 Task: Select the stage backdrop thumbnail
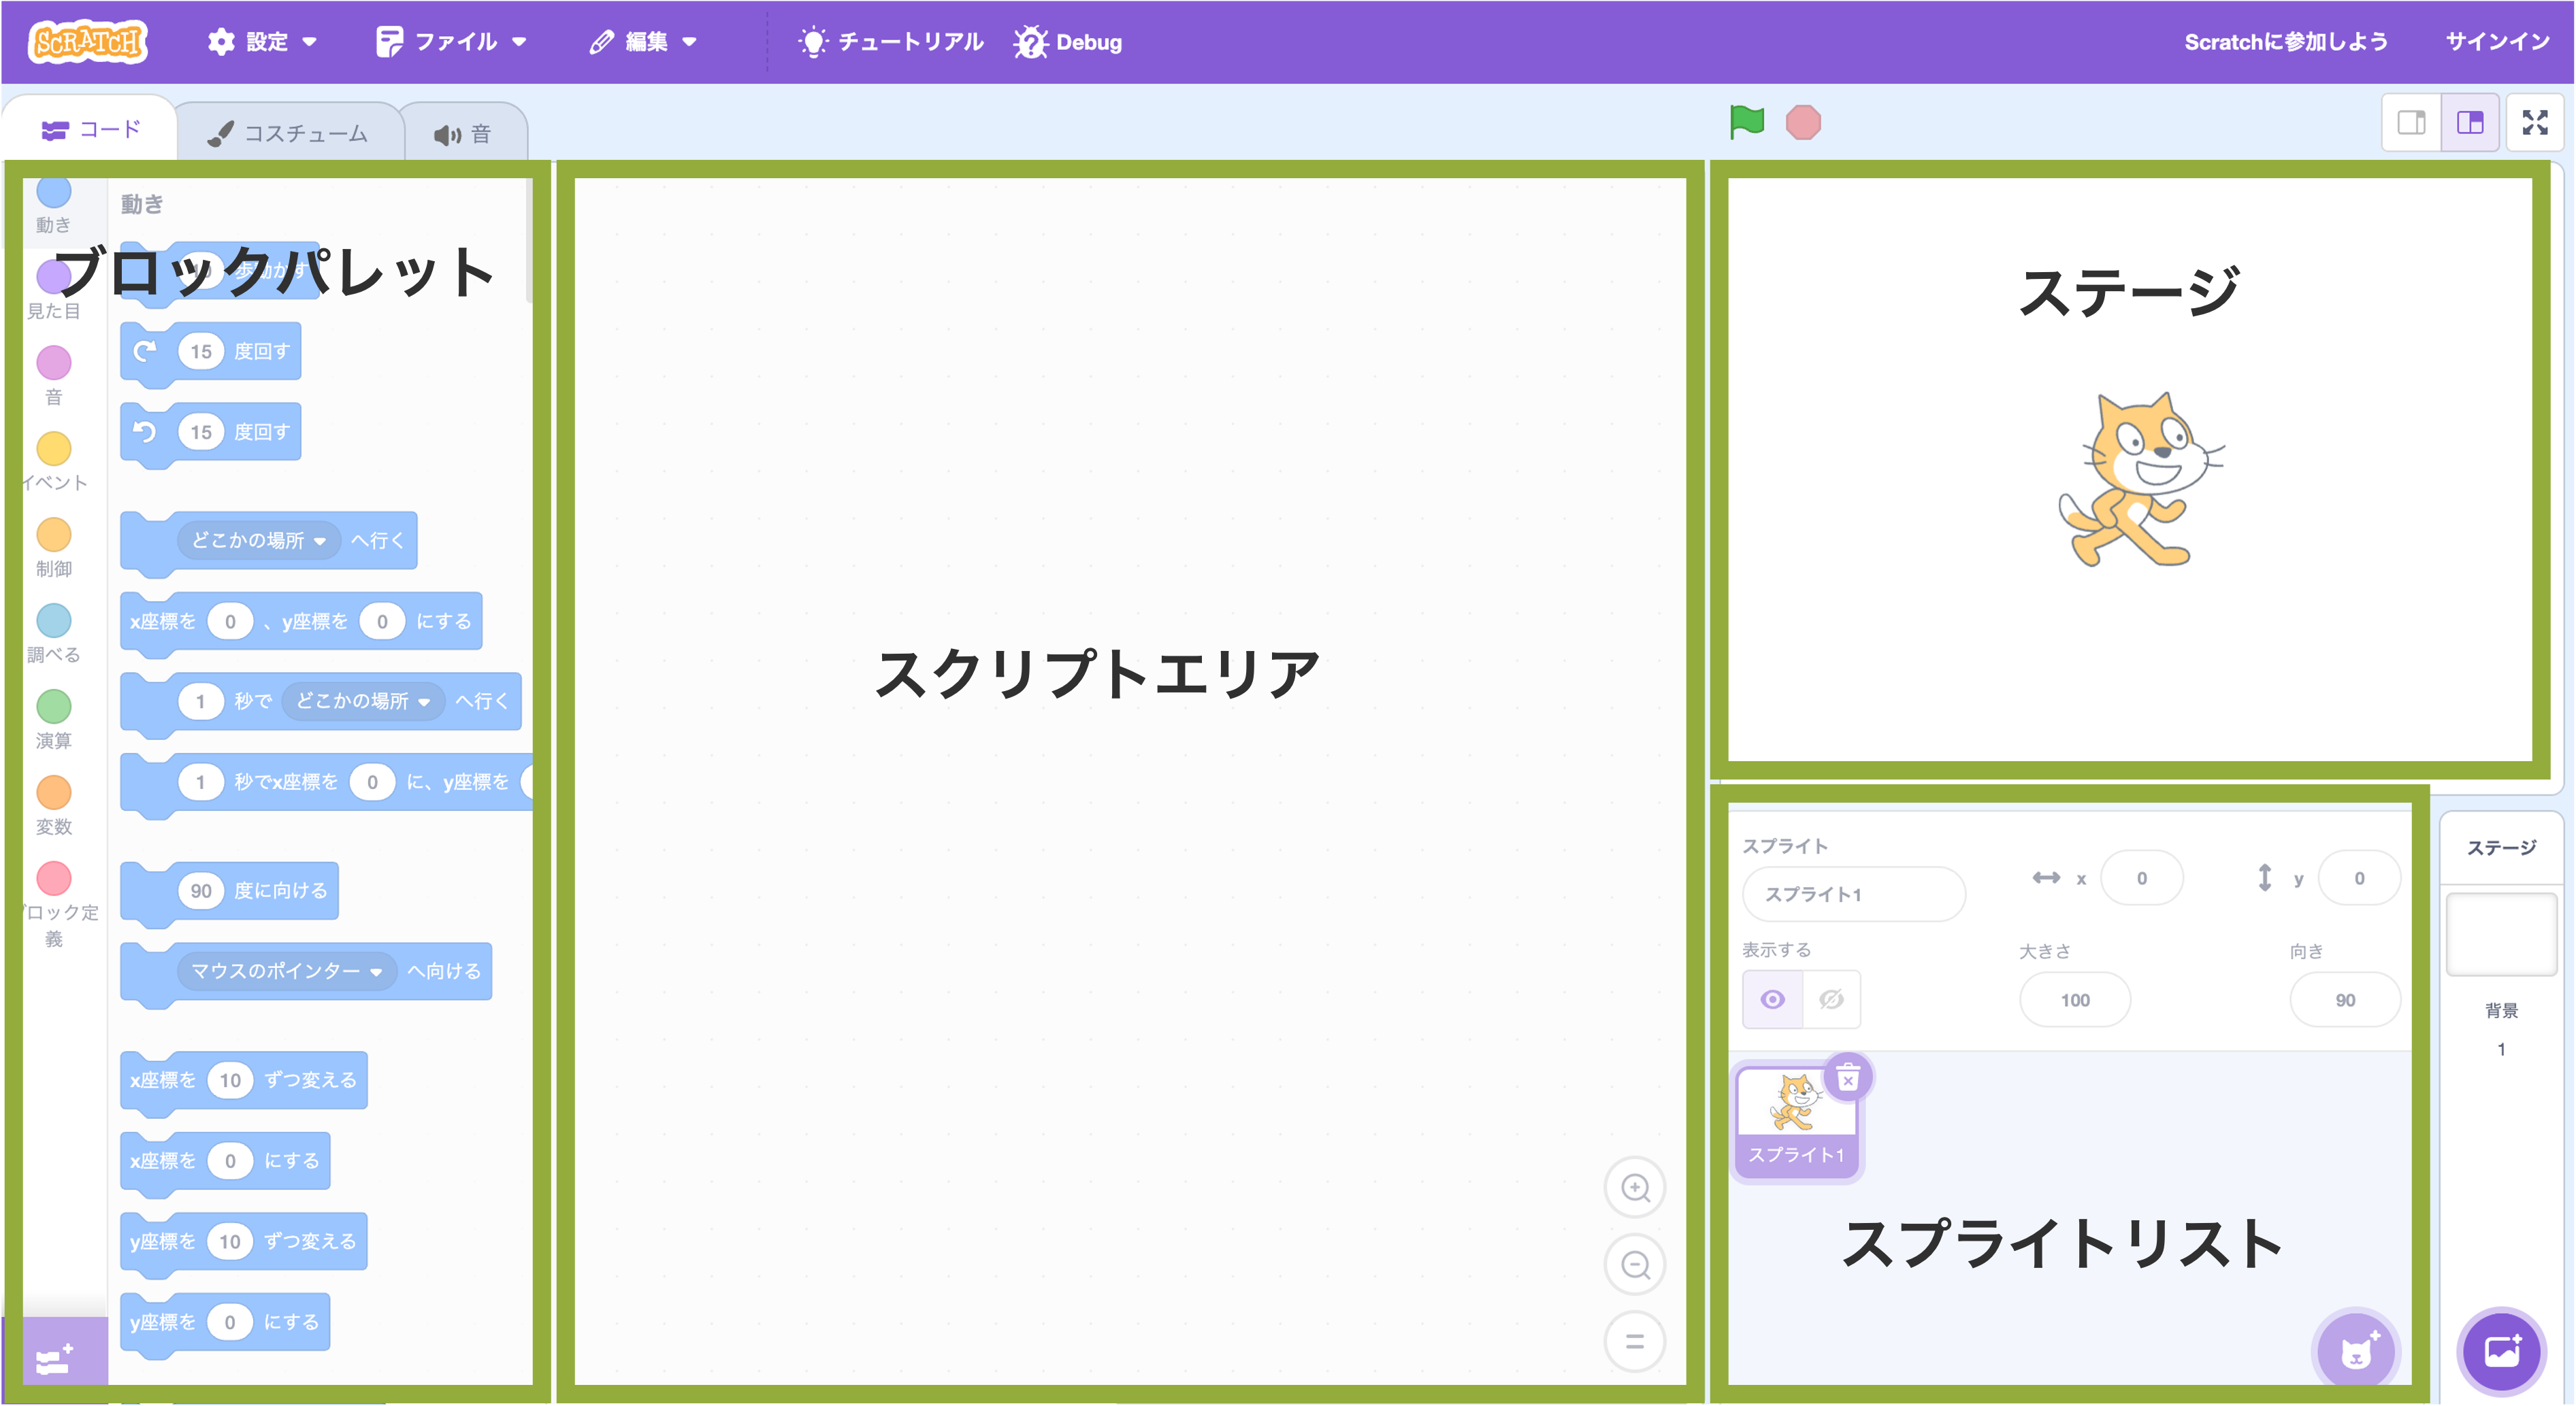coord(2501,935)
